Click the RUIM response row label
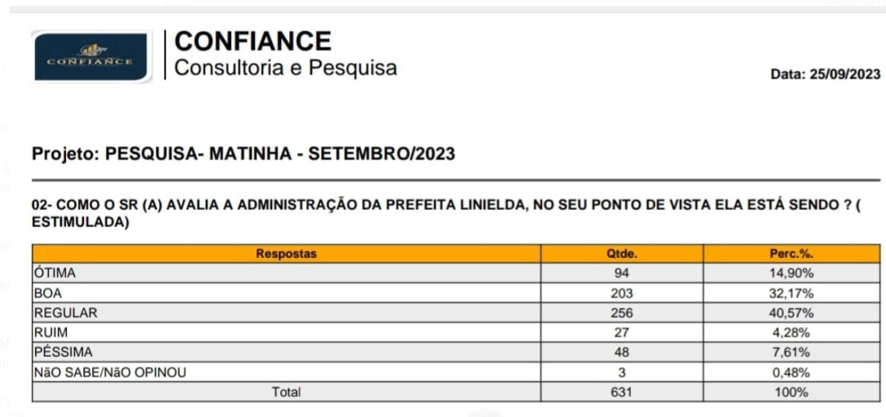This screenshot has height=417, width=886. pos(51,332)
